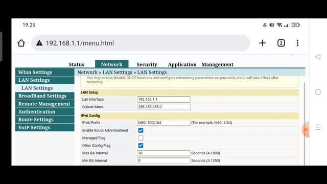Open the Security tab

147,64
